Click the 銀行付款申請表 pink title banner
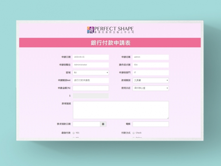Screen dimensions: 221x166 tap(110, 43)
